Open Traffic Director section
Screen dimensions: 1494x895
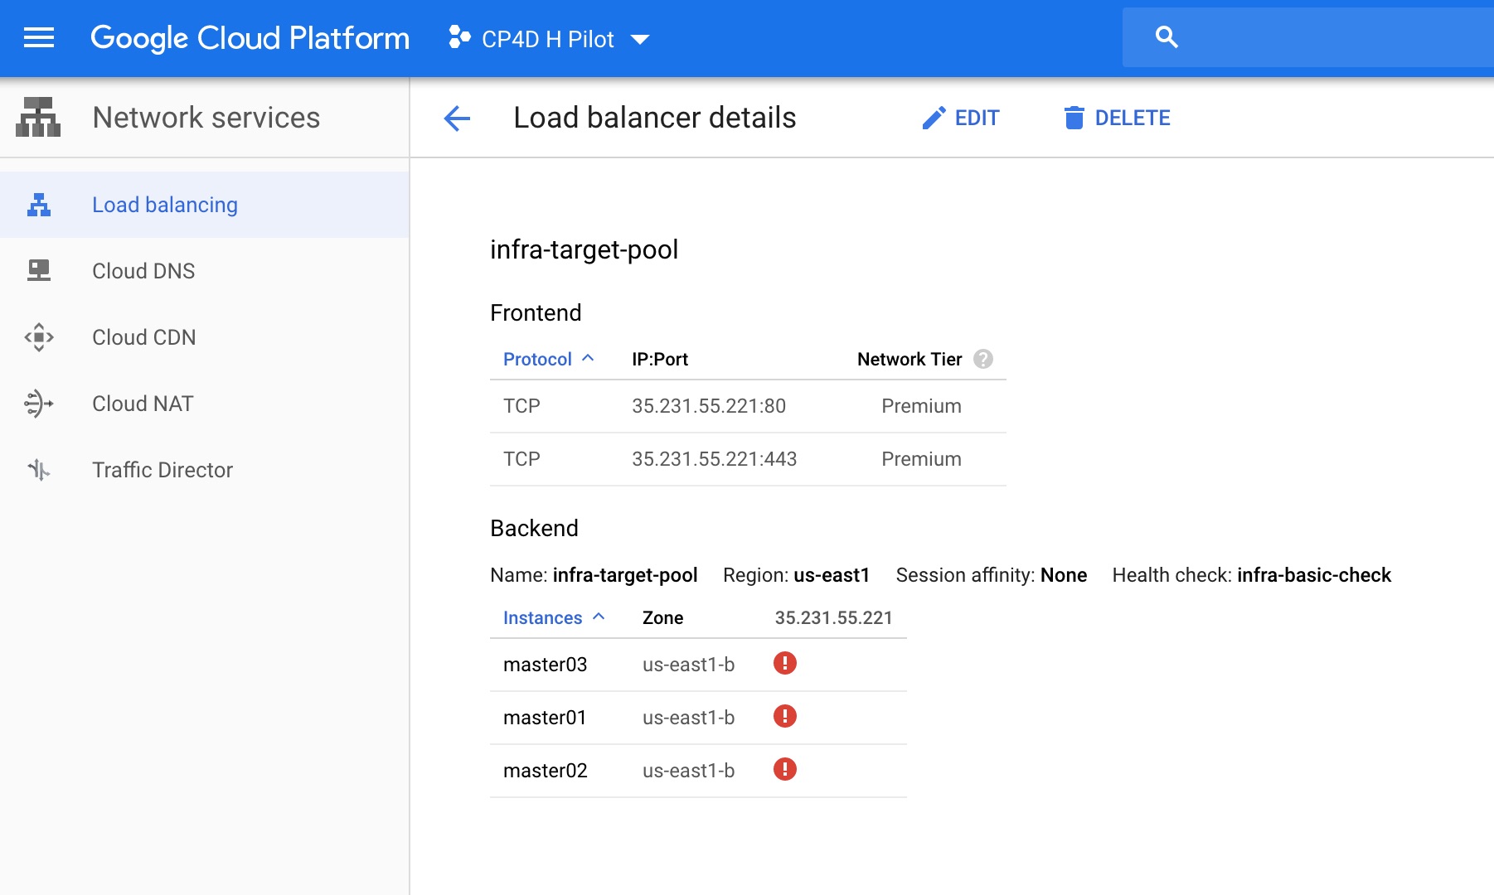(x=204, y=470)
